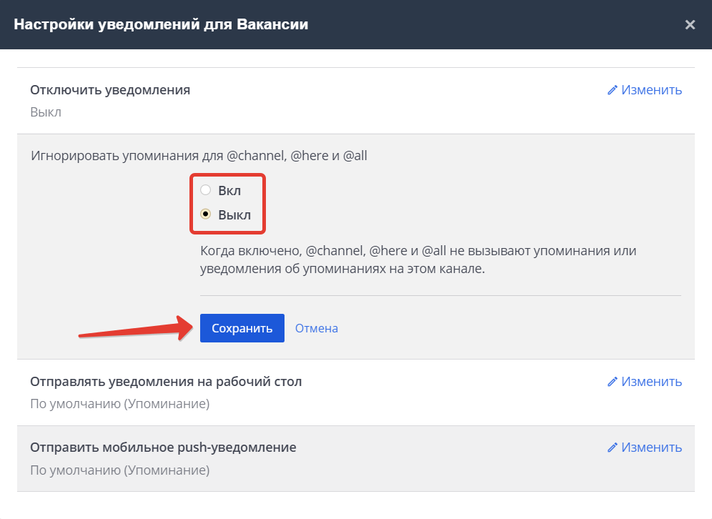The width and height of the screenshot is (712, 519).
Task: Click the row "Отправлять уведомления на рабочий стол"
Action: click(165, 381)
